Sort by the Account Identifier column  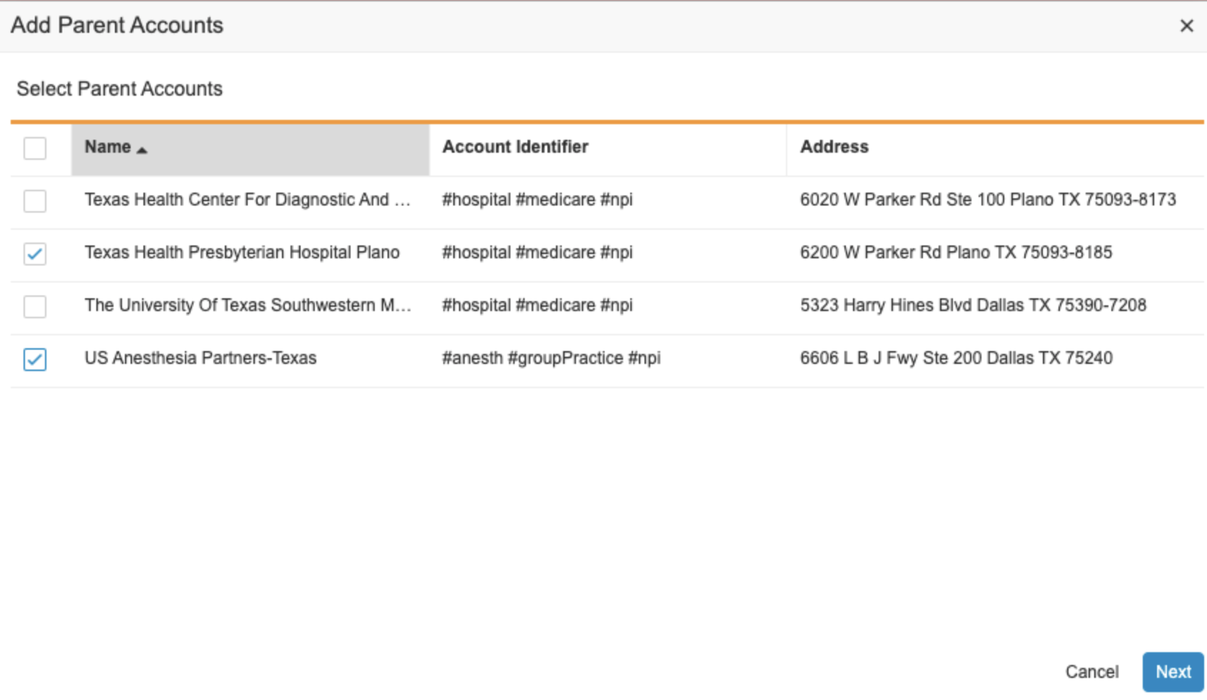tap(515, 147)
